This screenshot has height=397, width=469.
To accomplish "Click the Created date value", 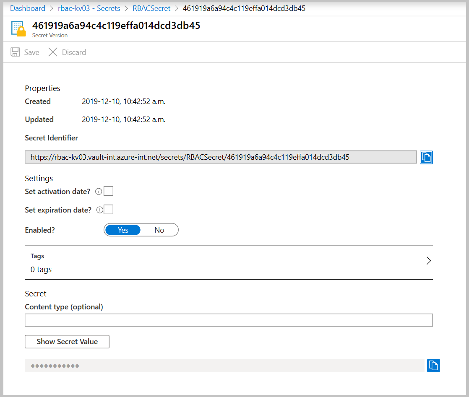I will coord(123,101).
